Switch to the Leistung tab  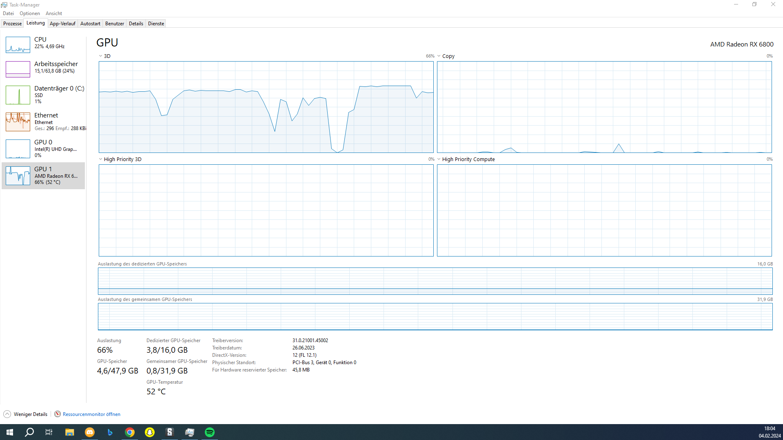pos(35,23)
